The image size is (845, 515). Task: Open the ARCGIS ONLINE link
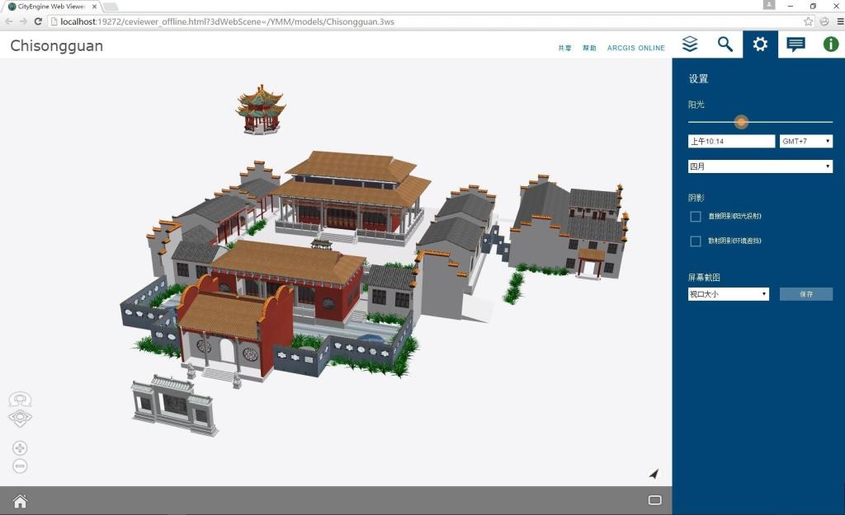point(635,49)
